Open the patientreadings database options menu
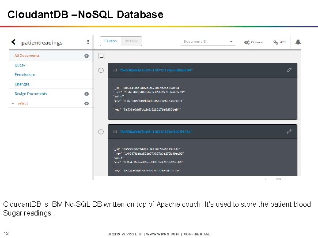The width and height of the screenshot is (318, 238). [88, 42]
